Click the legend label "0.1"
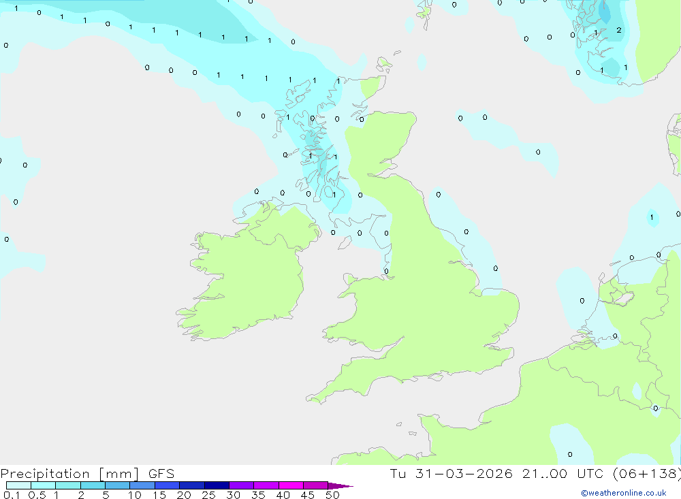The height and width of the screenshot is (499, 681). tap(12, 495)
